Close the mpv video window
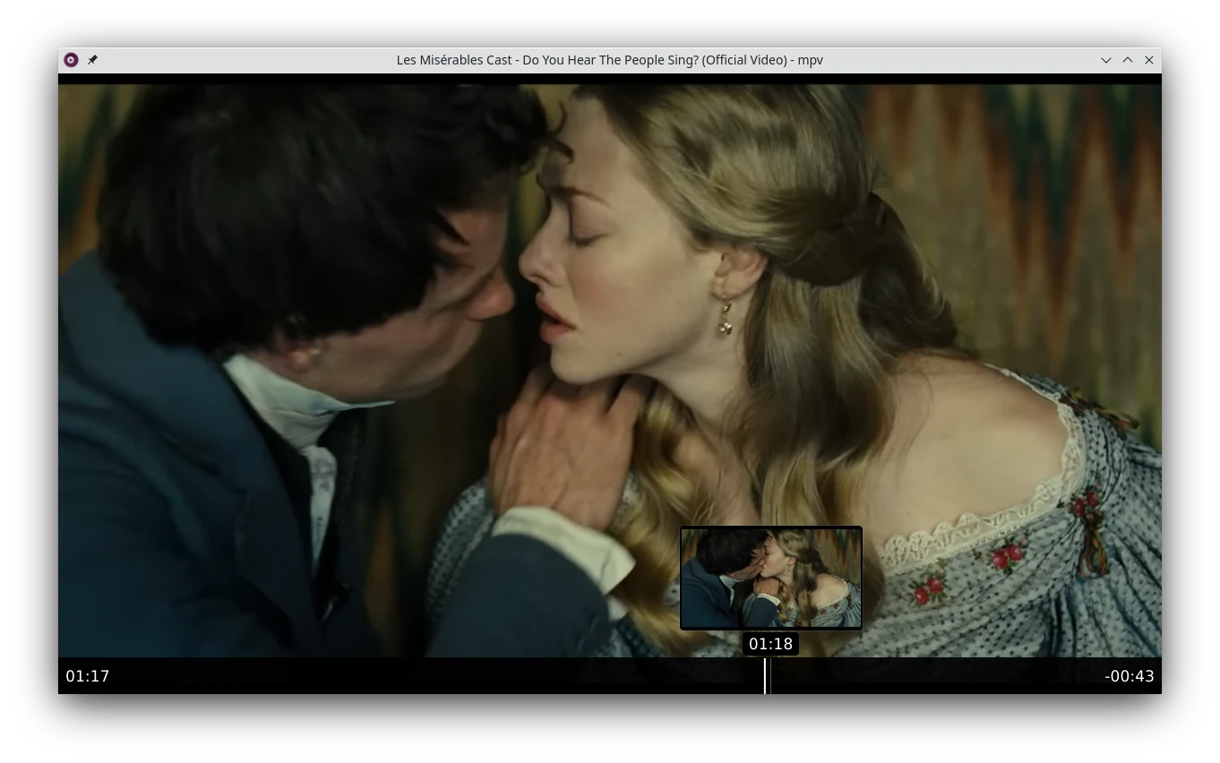This screenshot has width=1220, height=763. click(1149, 60)
